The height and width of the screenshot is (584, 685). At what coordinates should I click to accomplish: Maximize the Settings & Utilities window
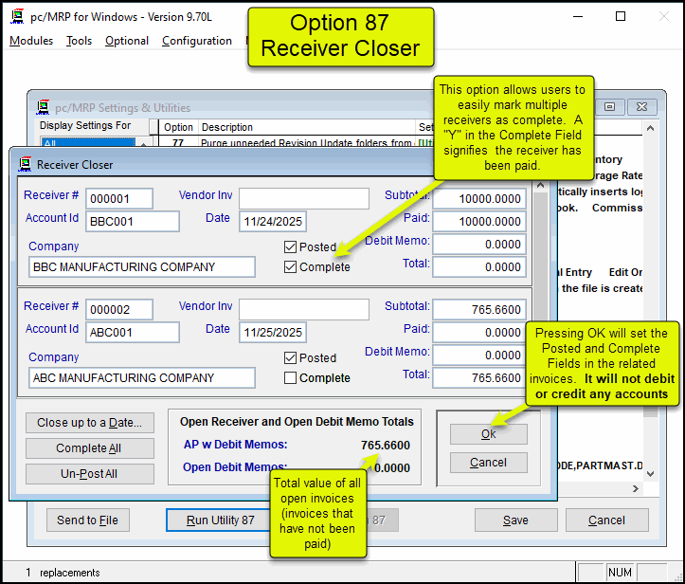point(611,107)
